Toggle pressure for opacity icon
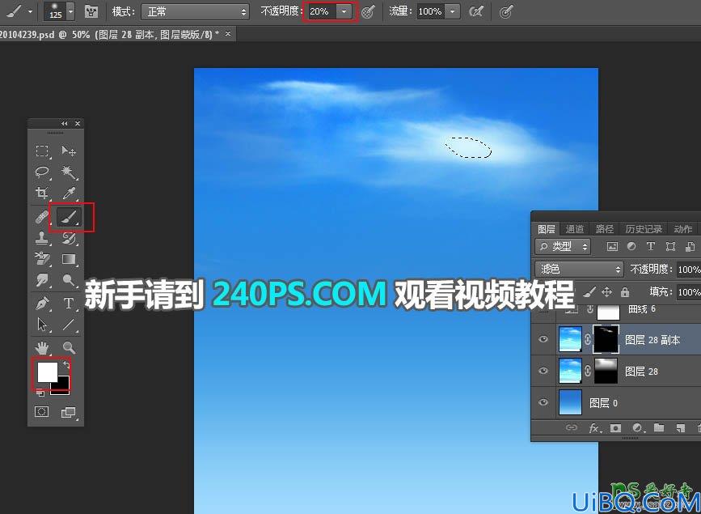This screenshot has height=514, width=701. point(369,12)
